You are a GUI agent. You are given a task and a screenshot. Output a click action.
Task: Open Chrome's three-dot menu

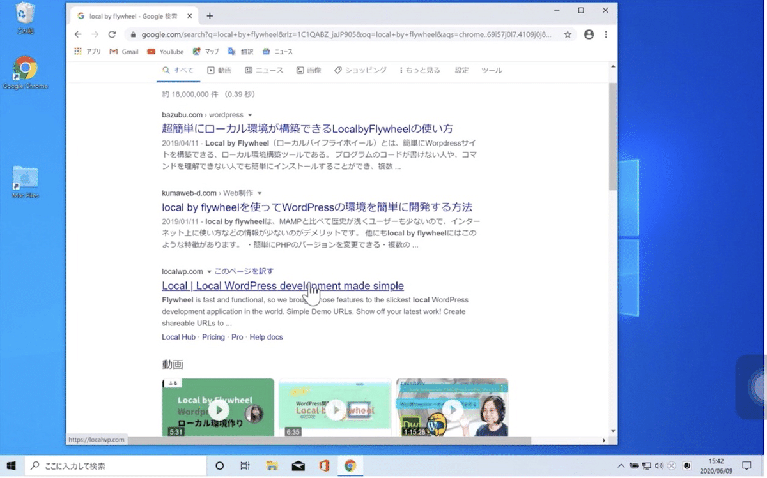(606, 34)
